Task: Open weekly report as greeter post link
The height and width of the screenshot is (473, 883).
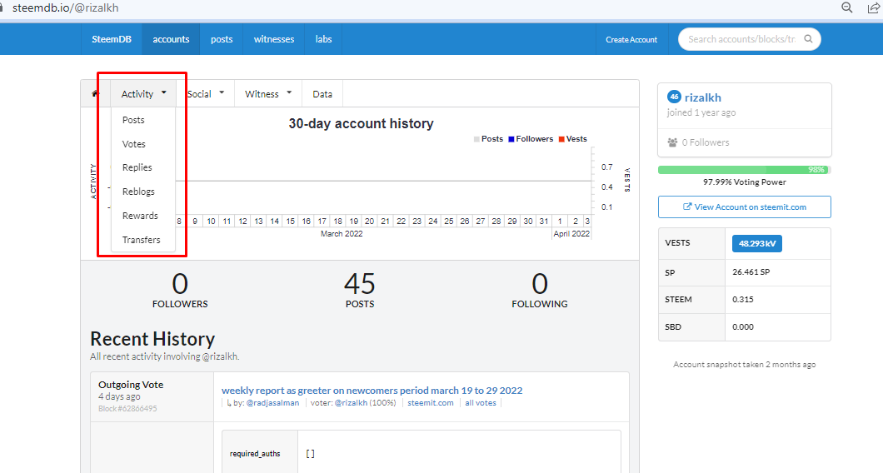Action: tap(372, 391)
